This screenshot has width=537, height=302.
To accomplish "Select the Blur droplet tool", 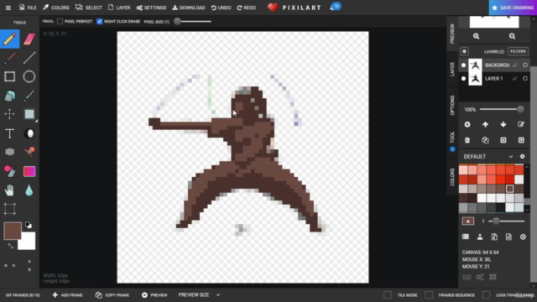I will (x=29, y=190).
